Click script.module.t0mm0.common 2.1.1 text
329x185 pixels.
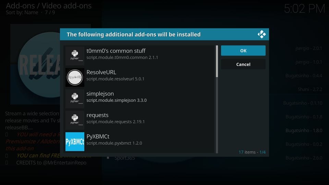click(122, 58)
